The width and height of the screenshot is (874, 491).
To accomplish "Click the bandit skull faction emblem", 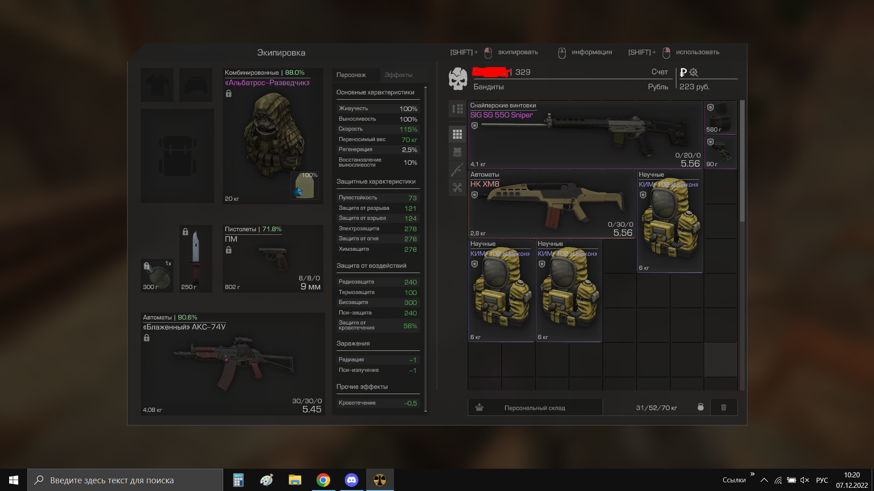I will pos(458,79).
